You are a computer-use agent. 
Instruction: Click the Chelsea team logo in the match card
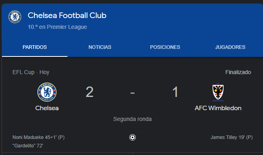tap(47, 92)
